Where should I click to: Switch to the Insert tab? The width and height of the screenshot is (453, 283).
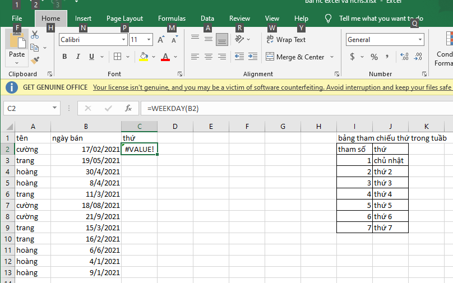(83, 18)
